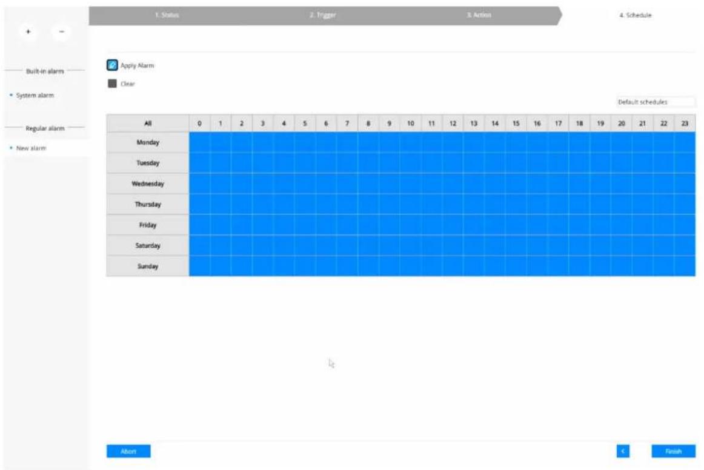Image resolution: width=704 pixels, height=470 pixels.
Task: Select the Wednesday row header
Action: click(x=148, y=184)
